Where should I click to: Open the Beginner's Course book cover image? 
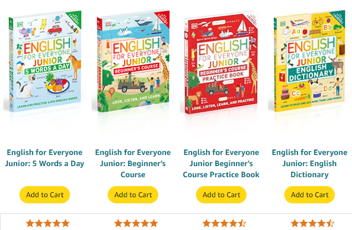pyautogui.click(x=133, y=61)
